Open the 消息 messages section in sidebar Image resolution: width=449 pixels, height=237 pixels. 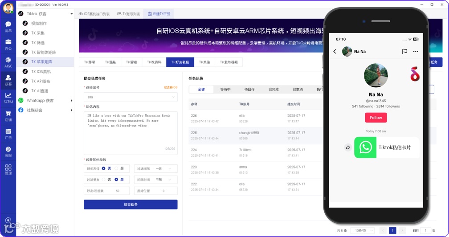pyautogui.click(x=8, y=27)
